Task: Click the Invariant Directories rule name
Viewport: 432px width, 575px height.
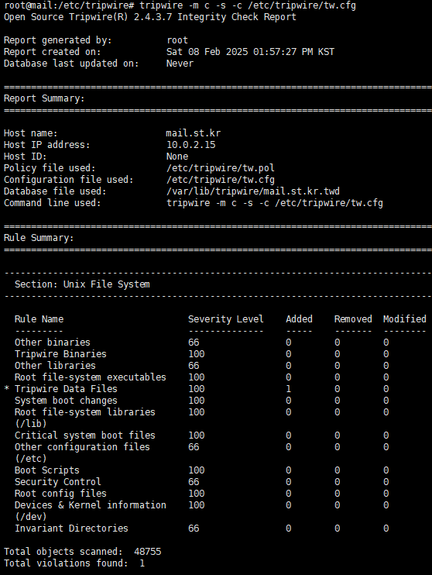Action: (x=71, y=529)
